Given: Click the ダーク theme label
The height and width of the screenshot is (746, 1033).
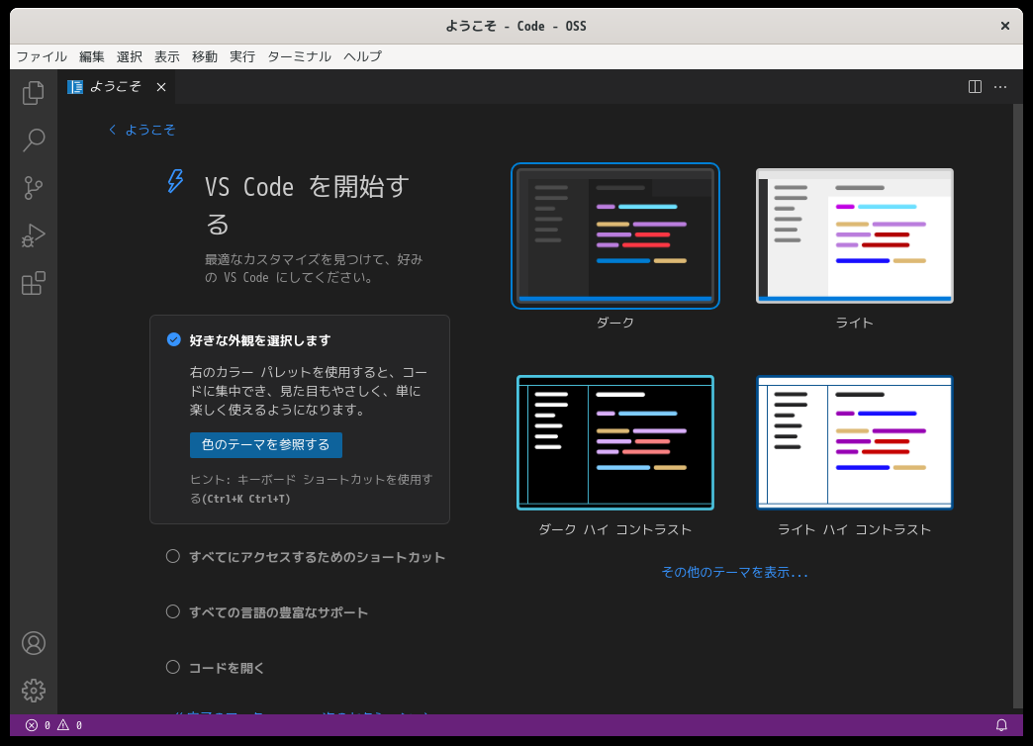Looking at the screenshot, I should [615, 323].
